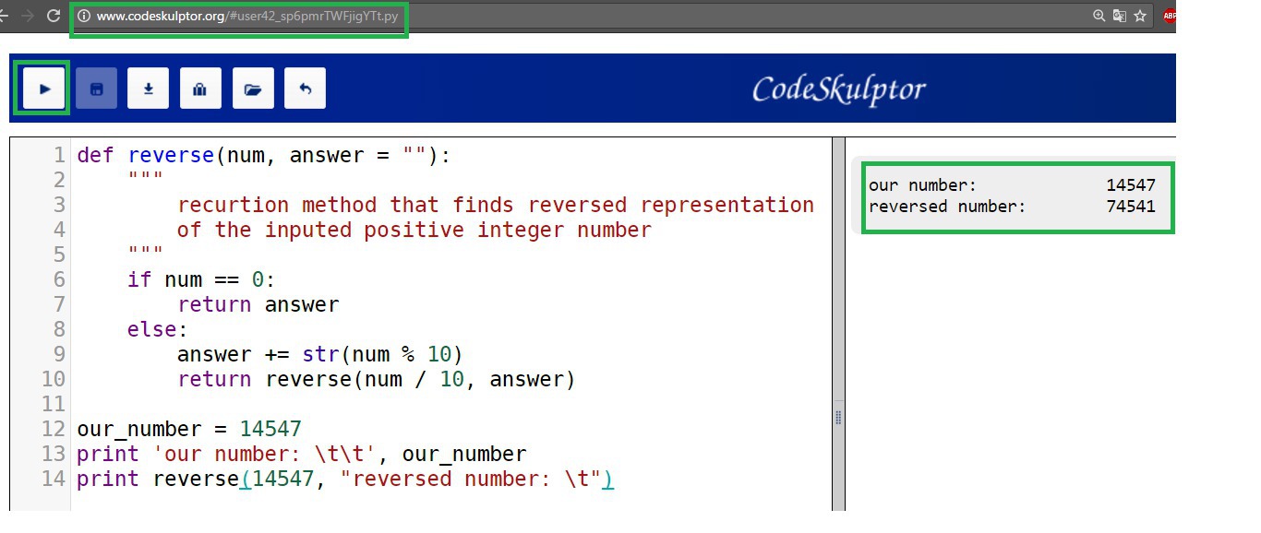This screenshot has height=533, width=1261.
Task: Click the Download arrow icon
Action: click(148, 89)
